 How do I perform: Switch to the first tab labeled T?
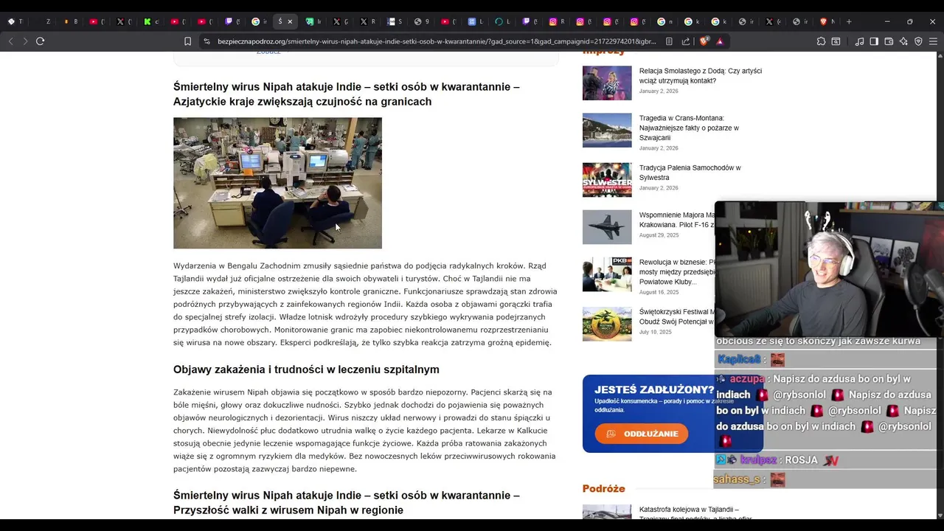pos(15,21)
